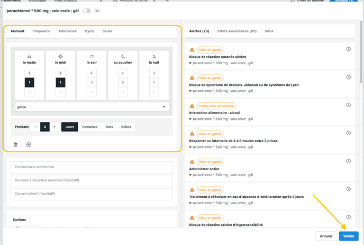364x245 pixels.
Task: Expand paracétamol details under Respecter un intervalle alert
Action: coord(190,147)
